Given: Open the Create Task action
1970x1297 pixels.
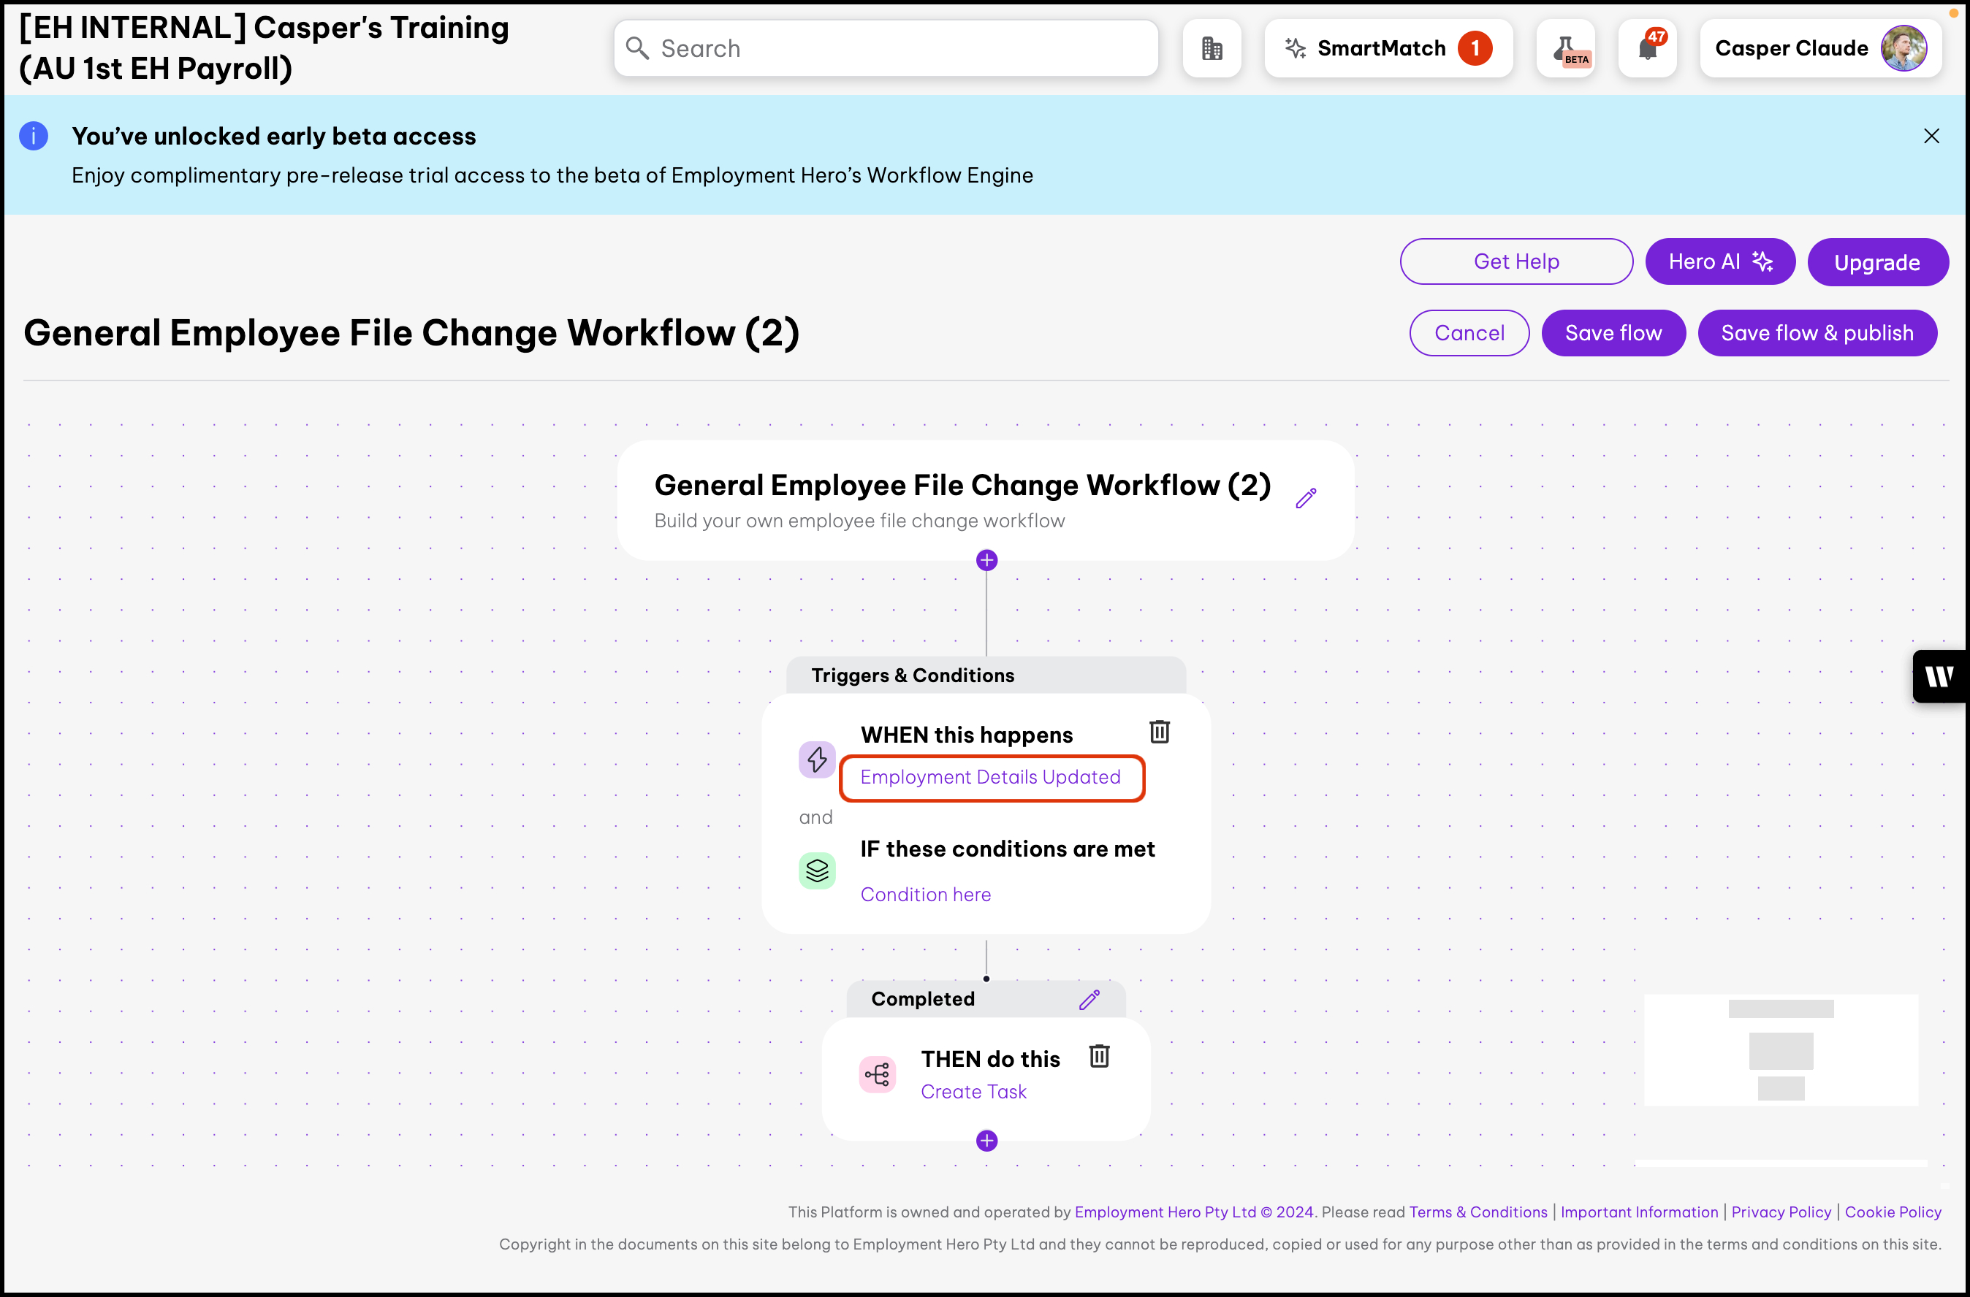Looking at the screenshot, I should 973,1091.
